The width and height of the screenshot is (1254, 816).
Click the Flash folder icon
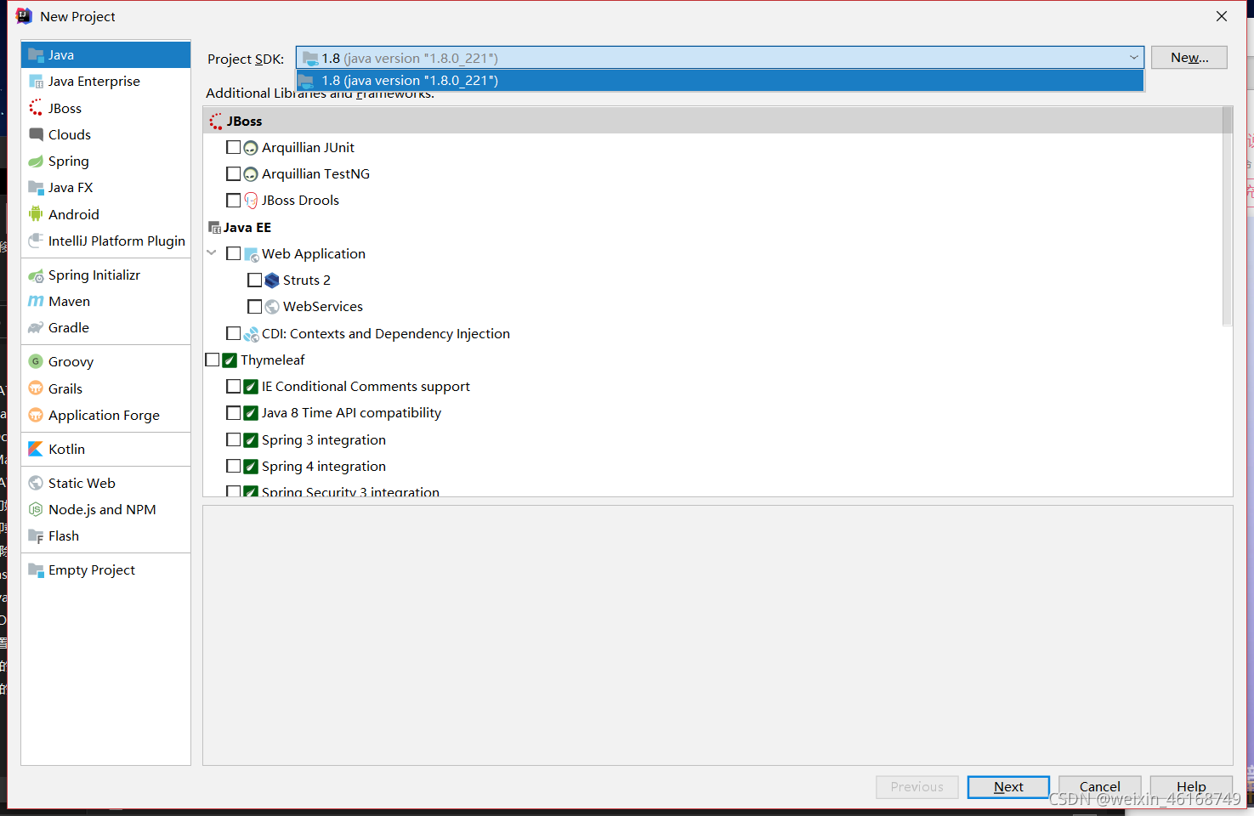click(x=36, y=536)
